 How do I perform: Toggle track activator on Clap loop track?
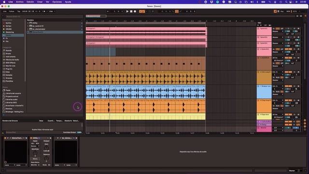click(288, 101)
